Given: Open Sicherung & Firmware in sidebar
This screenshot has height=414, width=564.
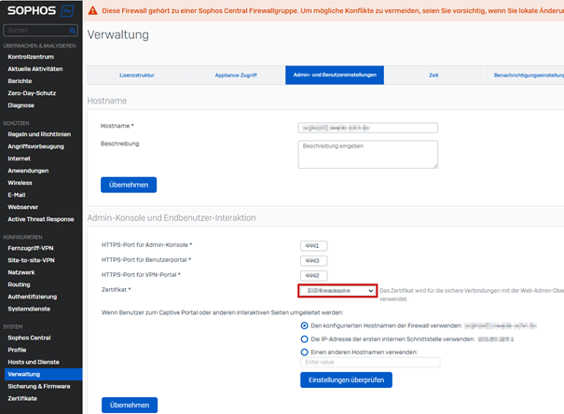Looking at the screenshot, I should click(x=39, y=387).
